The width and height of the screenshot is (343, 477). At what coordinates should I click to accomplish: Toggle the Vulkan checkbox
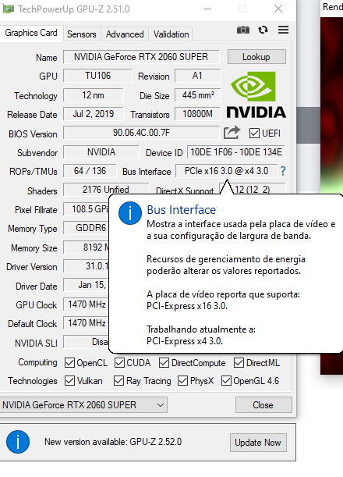tap(69, 380)
